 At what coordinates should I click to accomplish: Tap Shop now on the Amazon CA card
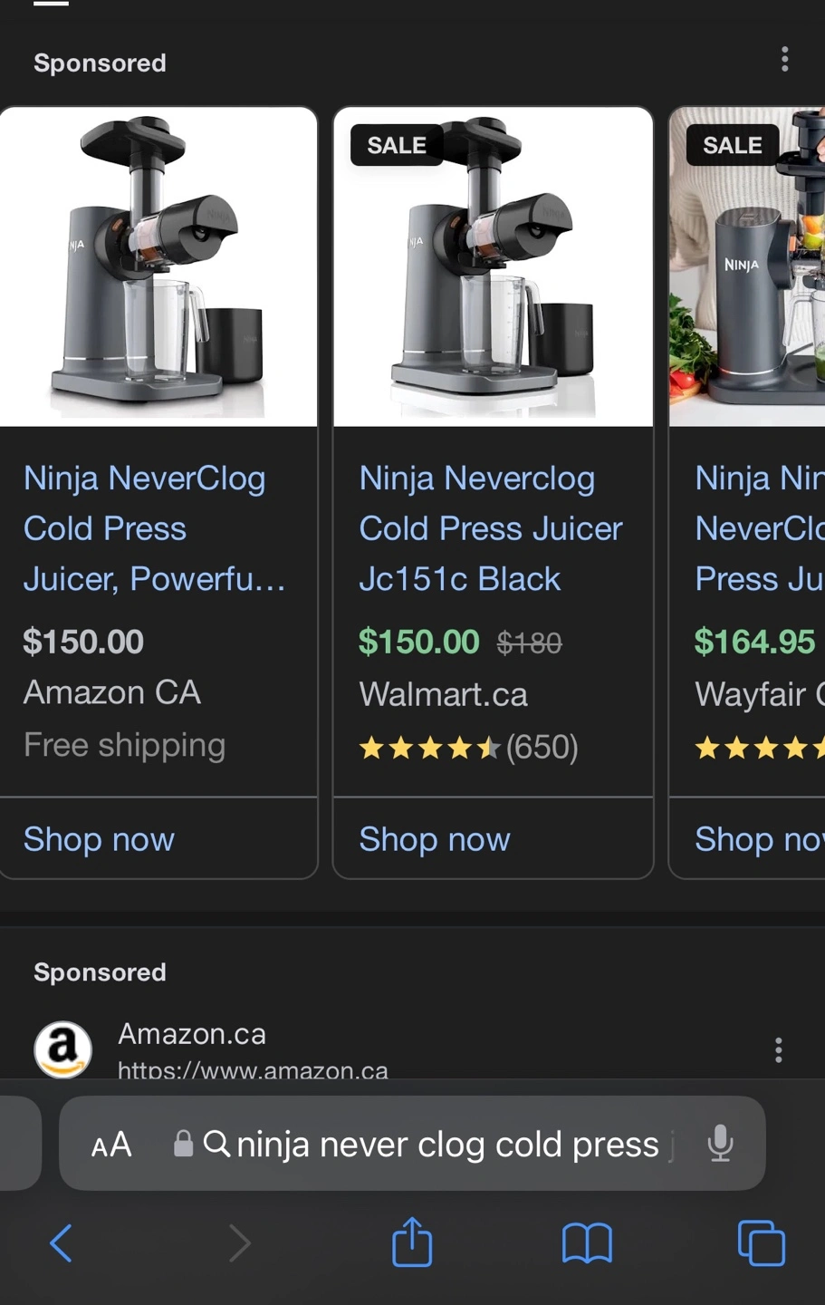tap(100, 839)
